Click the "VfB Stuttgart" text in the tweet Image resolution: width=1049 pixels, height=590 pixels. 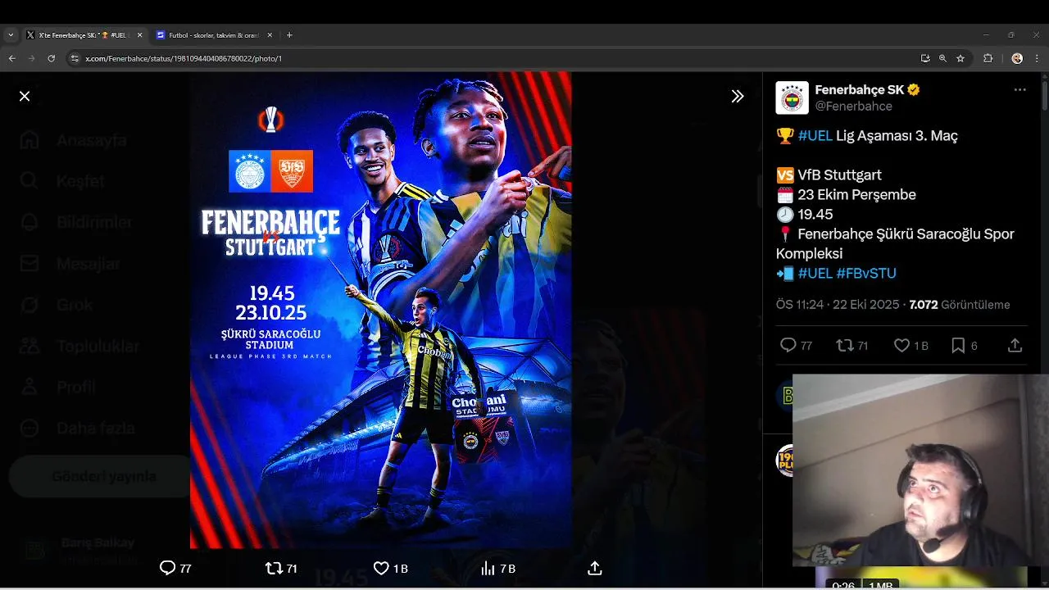[839, 175]
